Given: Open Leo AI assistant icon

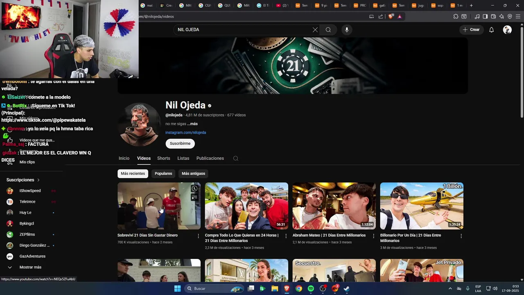Looking at the screenshot, I should coord(501,16).
